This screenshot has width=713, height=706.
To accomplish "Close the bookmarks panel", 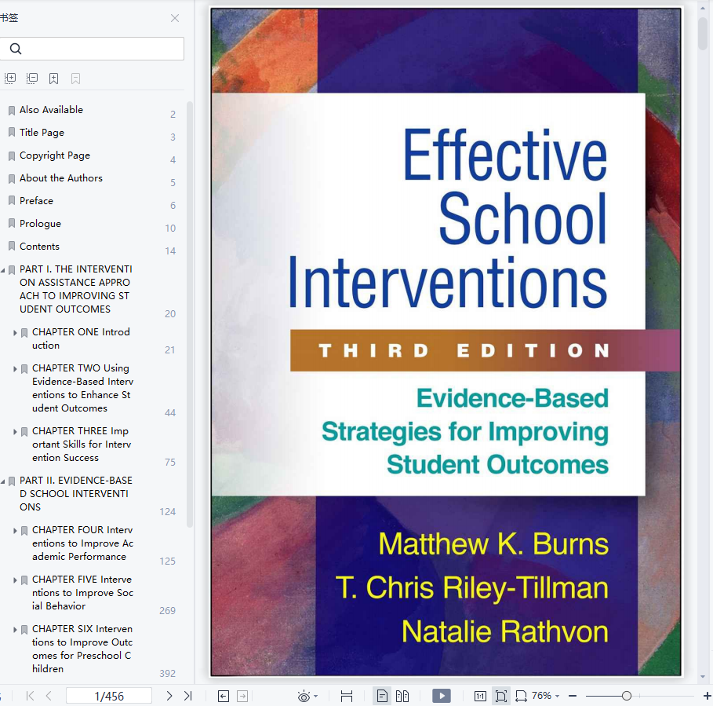I will coord(175,18).
